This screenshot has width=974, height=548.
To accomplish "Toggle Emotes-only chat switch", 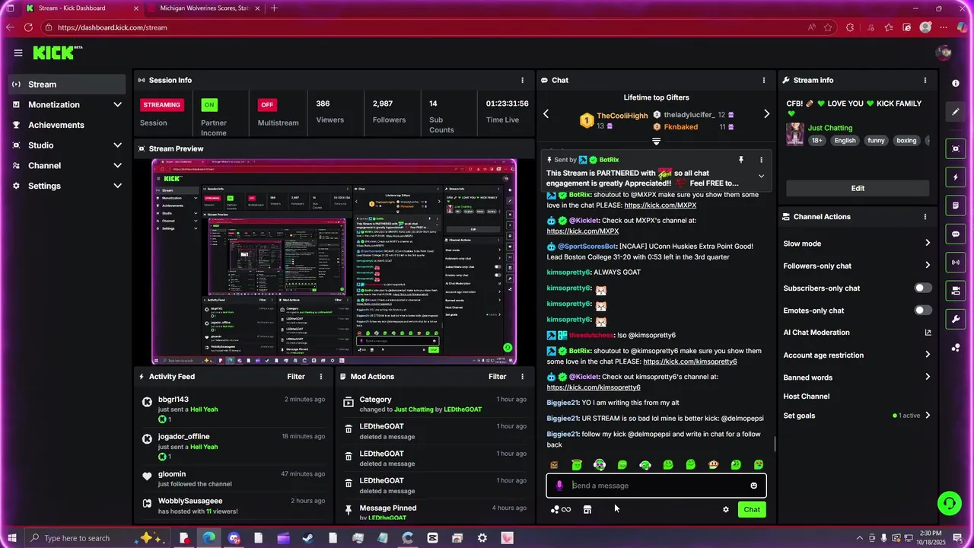I will coord(922,311).
